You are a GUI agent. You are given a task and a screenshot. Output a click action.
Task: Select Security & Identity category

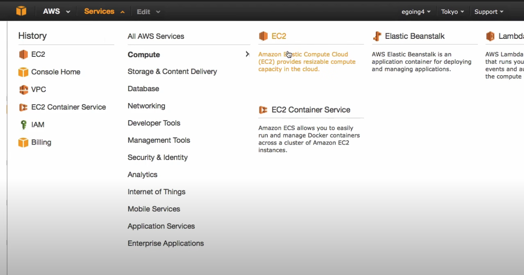point(158,157)
